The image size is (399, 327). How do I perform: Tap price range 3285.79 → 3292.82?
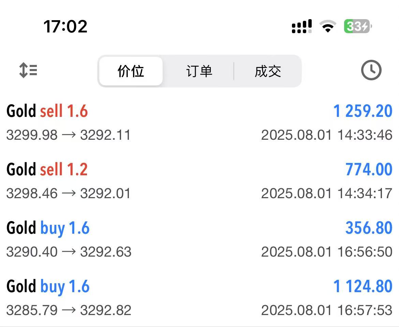[69, 310]
